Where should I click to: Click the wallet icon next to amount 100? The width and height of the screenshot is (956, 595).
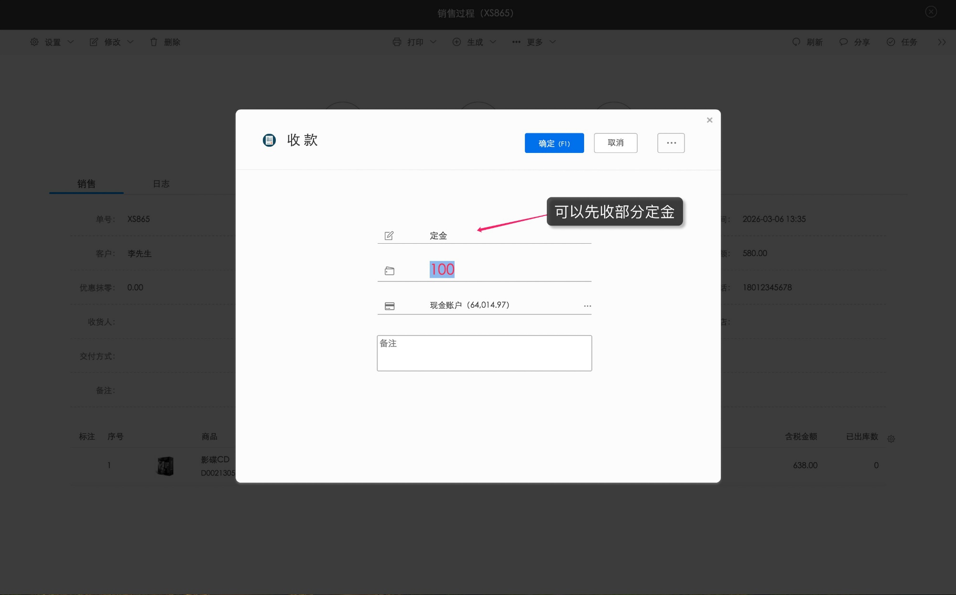(390, 270)
